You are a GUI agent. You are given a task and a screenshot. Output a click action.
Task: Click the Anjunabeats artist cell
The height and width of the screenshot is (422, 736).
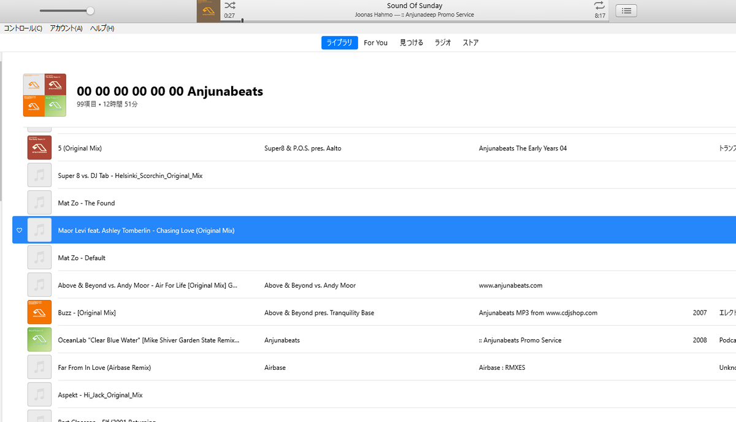tap(282, 340)
